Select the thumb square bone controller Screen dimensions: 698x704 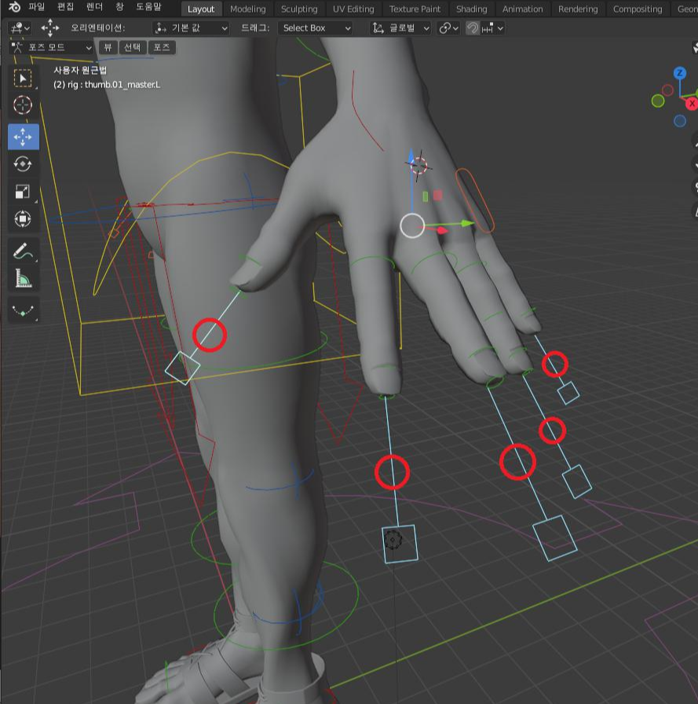point(182,368)
